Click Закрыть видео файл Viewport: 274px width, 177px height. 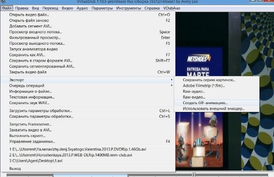28,72
